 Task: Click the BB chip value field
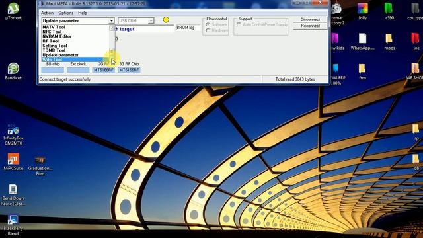pyautogui.click(x=53, y=70)
